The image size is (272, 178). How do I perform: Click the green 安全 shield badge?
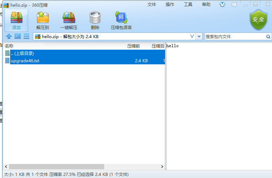[258, 20]
